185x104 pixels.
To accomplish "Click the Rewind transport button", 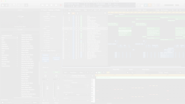I will [42, 5].
